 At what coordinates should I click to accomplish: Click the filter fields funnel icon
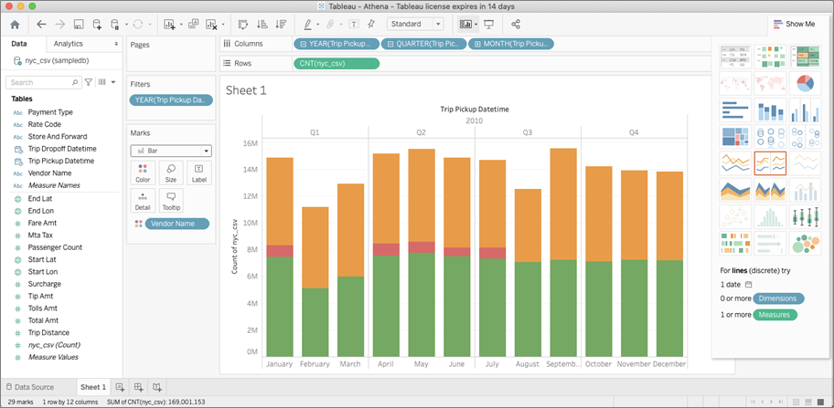(x=89, y=82)
